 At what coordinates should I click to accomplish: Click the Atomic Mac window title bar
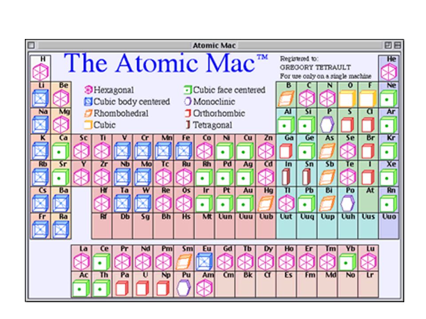214,45
